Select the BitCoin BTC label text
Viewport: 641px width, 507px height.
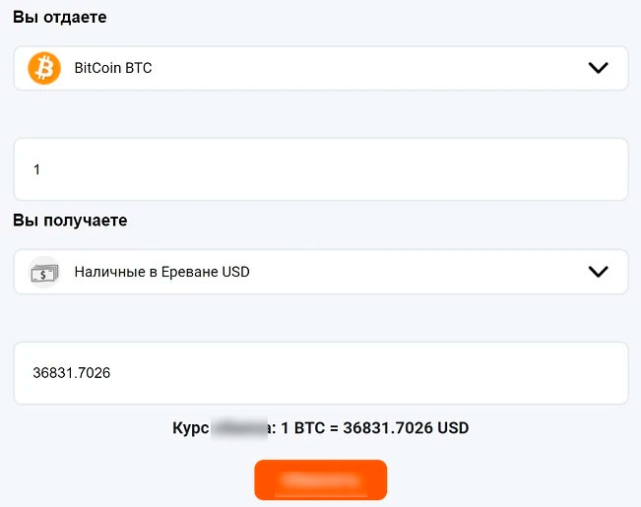pyautogui.click(x=113, y=69)
